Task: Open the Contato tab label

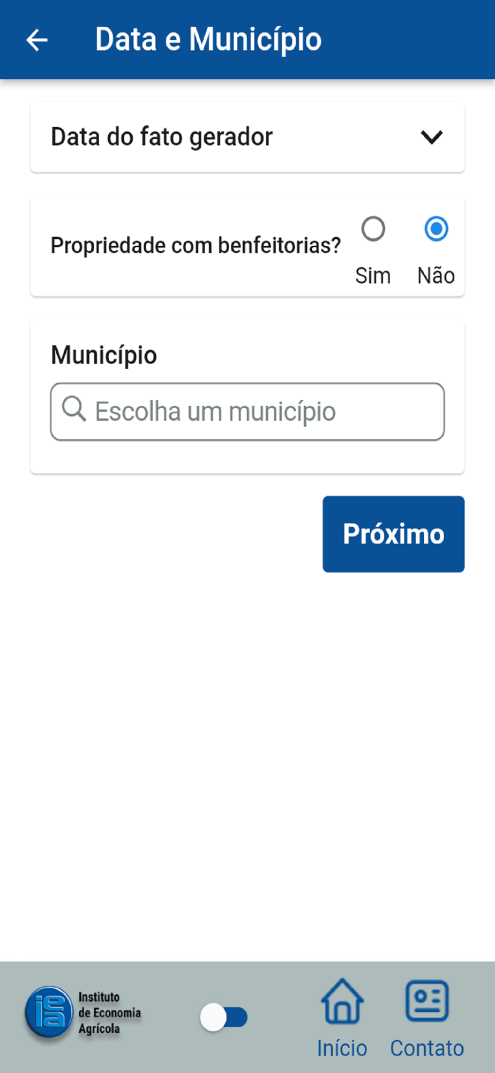Action: [427, 1048]
